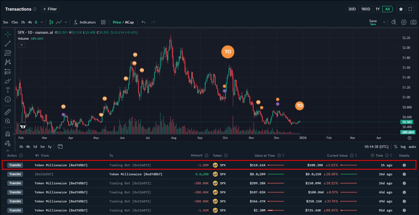Pick the text annotation tool
The height and width of the screenshot is (215, 419).
coord(8,90)
